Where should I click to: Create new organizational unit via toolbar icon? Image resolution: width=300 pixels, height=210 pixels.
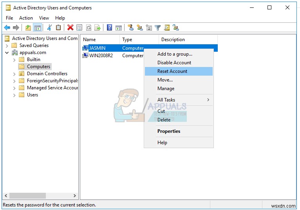[149, 27]
